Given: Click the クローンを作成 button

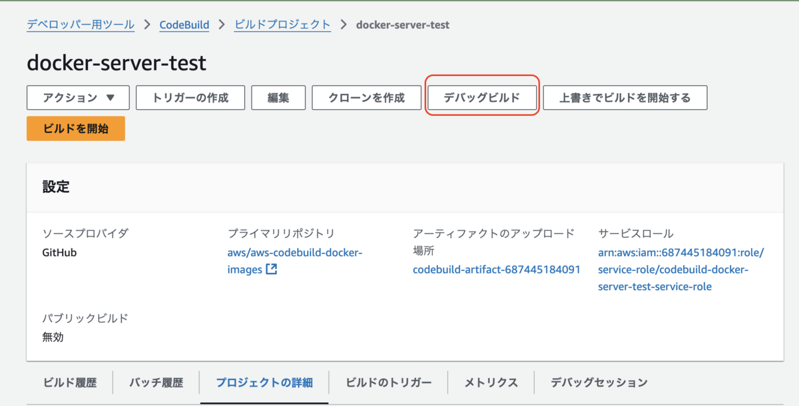Looking at the screenshot, I should tap(366, 98).
